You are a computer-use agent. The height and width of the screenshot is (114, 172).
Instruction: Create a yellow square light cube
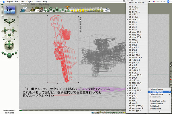[83, 11]
